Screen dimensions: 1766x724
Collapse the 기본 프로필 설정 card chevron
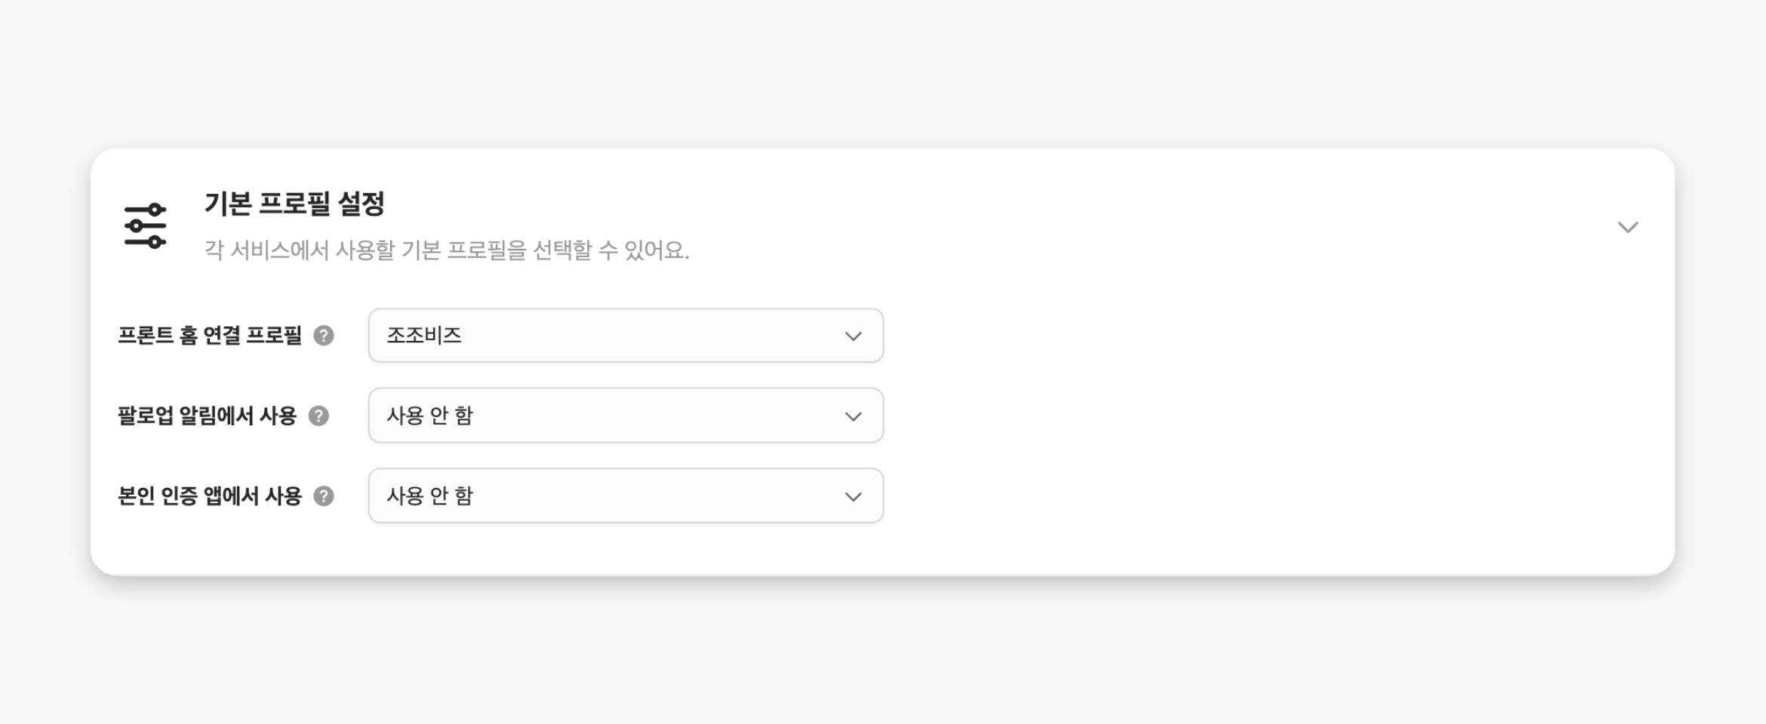pos(1628,227)
